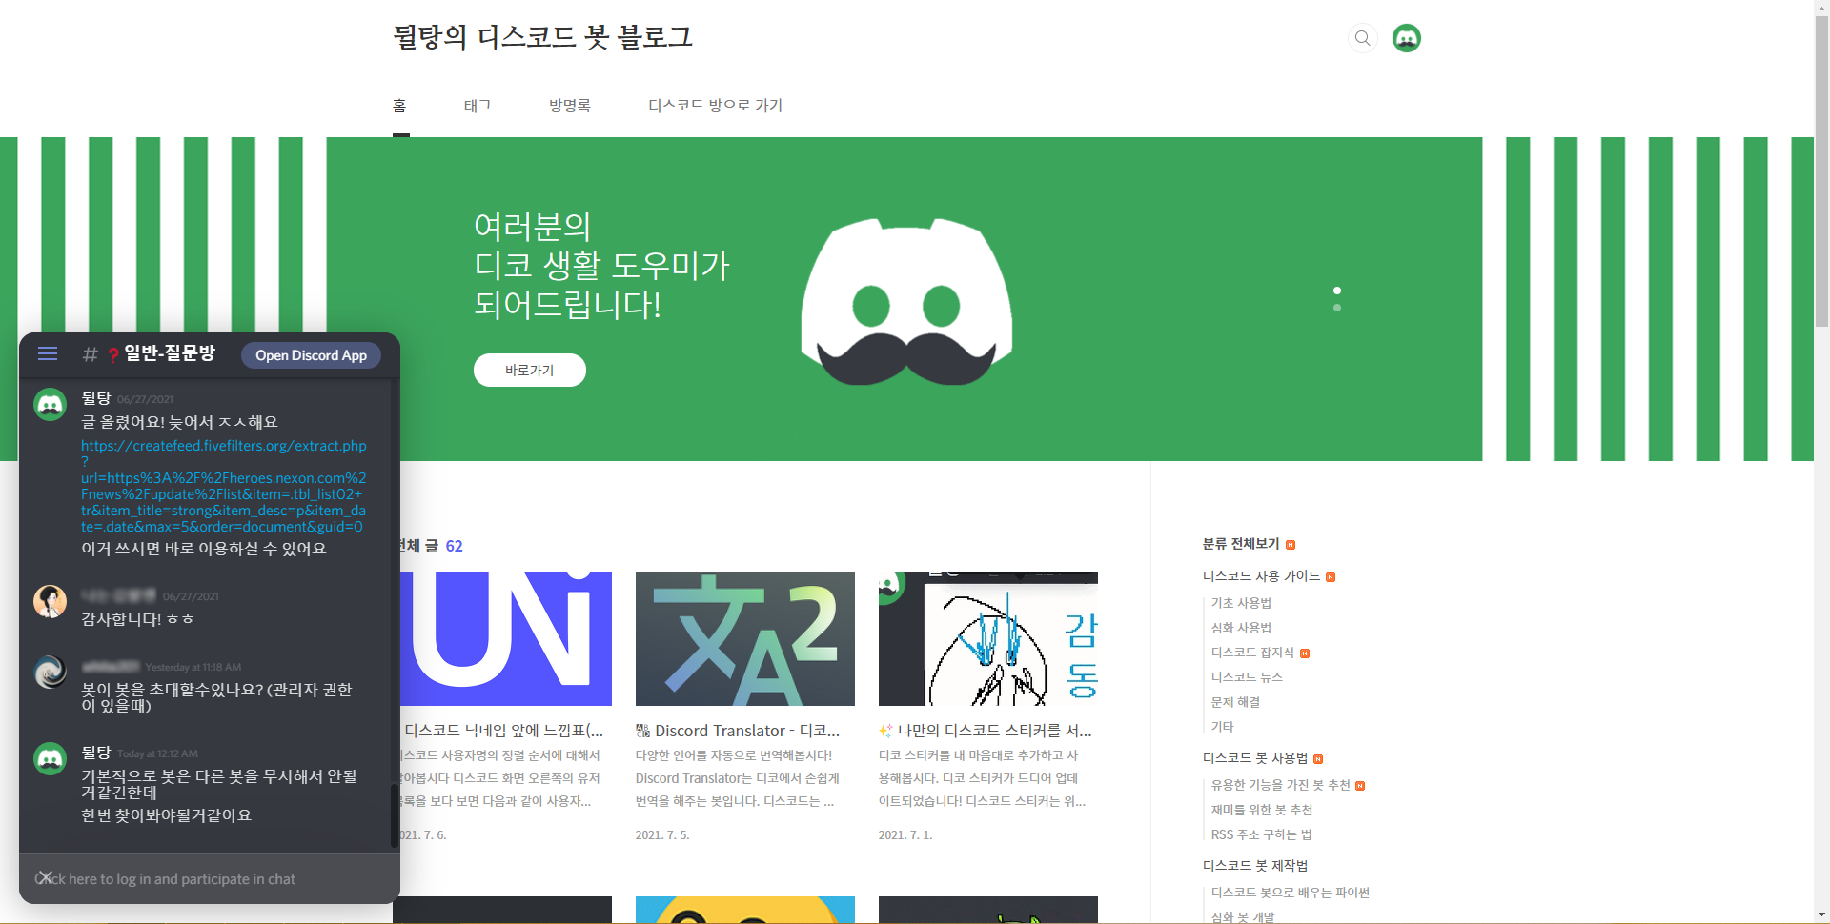Image resolution: width=1830 pixels, height=924 pixels.
Task: Open the 분류 전체보기 category link
Action: pyautogui.click(x=1241, y=544)
